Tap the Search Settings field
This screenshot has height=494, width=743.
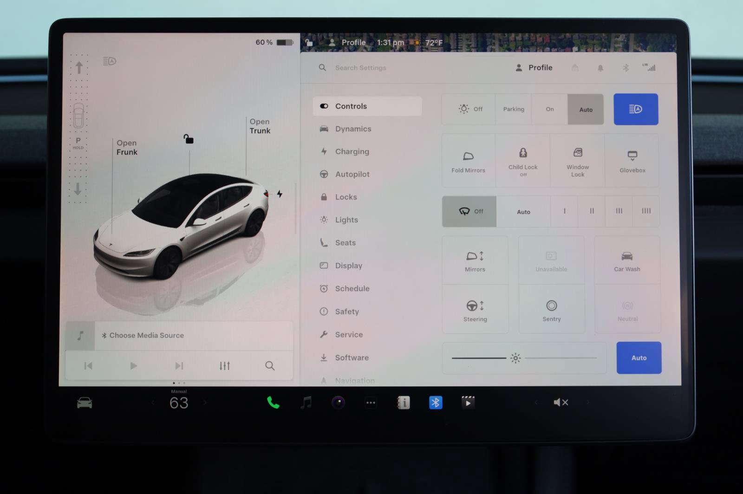click(361, 68)
